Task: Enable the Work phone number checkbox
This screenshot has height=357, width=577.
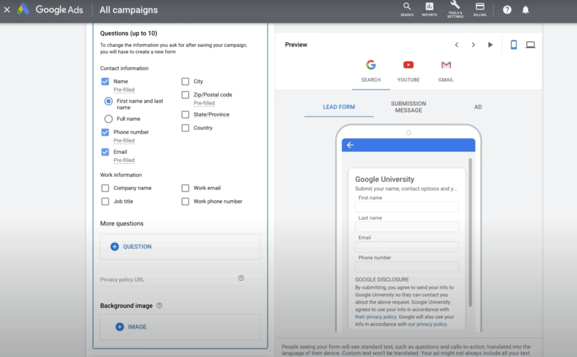Action: tap(185, 201)
